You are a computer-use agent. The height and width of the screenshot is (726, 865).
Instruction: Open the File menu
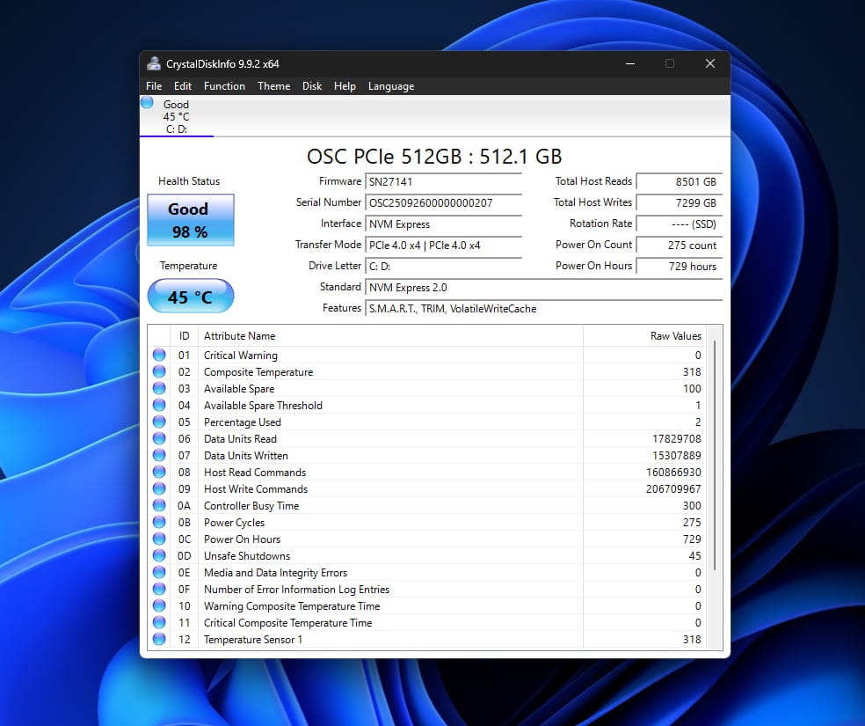pos(154,86)
